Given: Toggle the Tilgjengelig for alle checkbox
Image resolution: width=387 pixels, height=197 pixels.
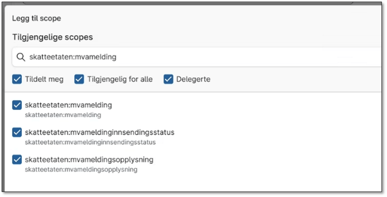Looking at the screenshot, I should (79, 80).
